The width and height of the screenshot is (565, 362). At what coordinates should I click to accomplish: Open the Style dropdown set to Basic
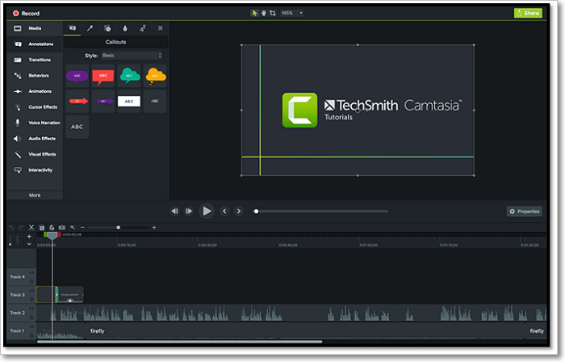pos(132,56)
